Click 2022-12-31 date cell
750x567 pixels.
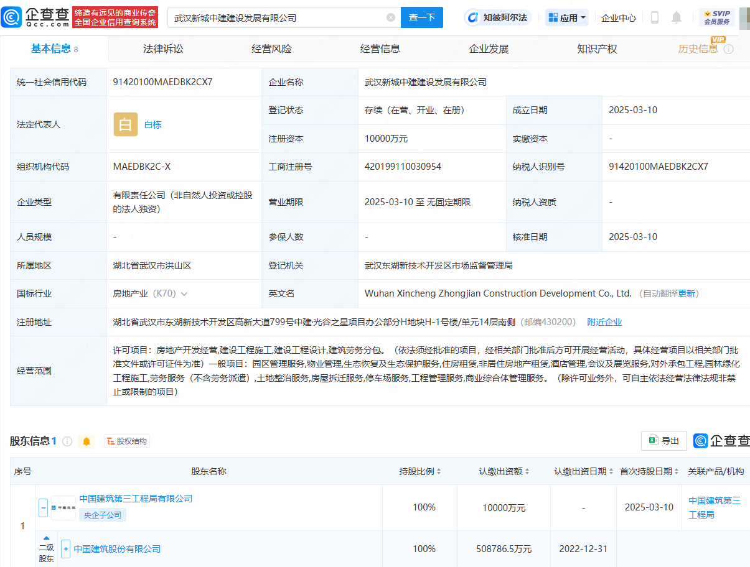pyautogui.click(x=583, y=549)
